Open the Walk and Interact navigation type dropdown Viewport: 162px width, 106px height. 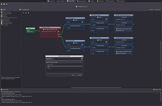124,53
